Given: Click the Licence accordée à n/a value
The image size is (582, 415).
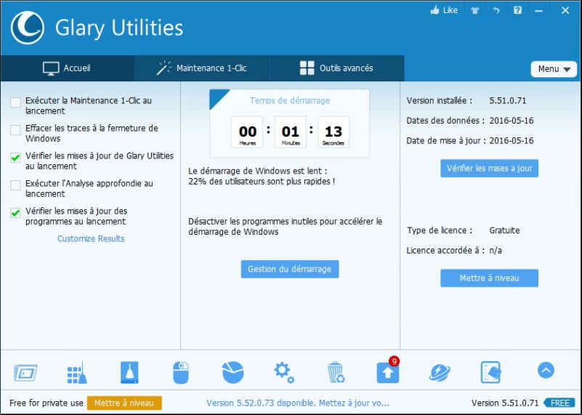Looking at the screenshot, I should pos(496,251).
